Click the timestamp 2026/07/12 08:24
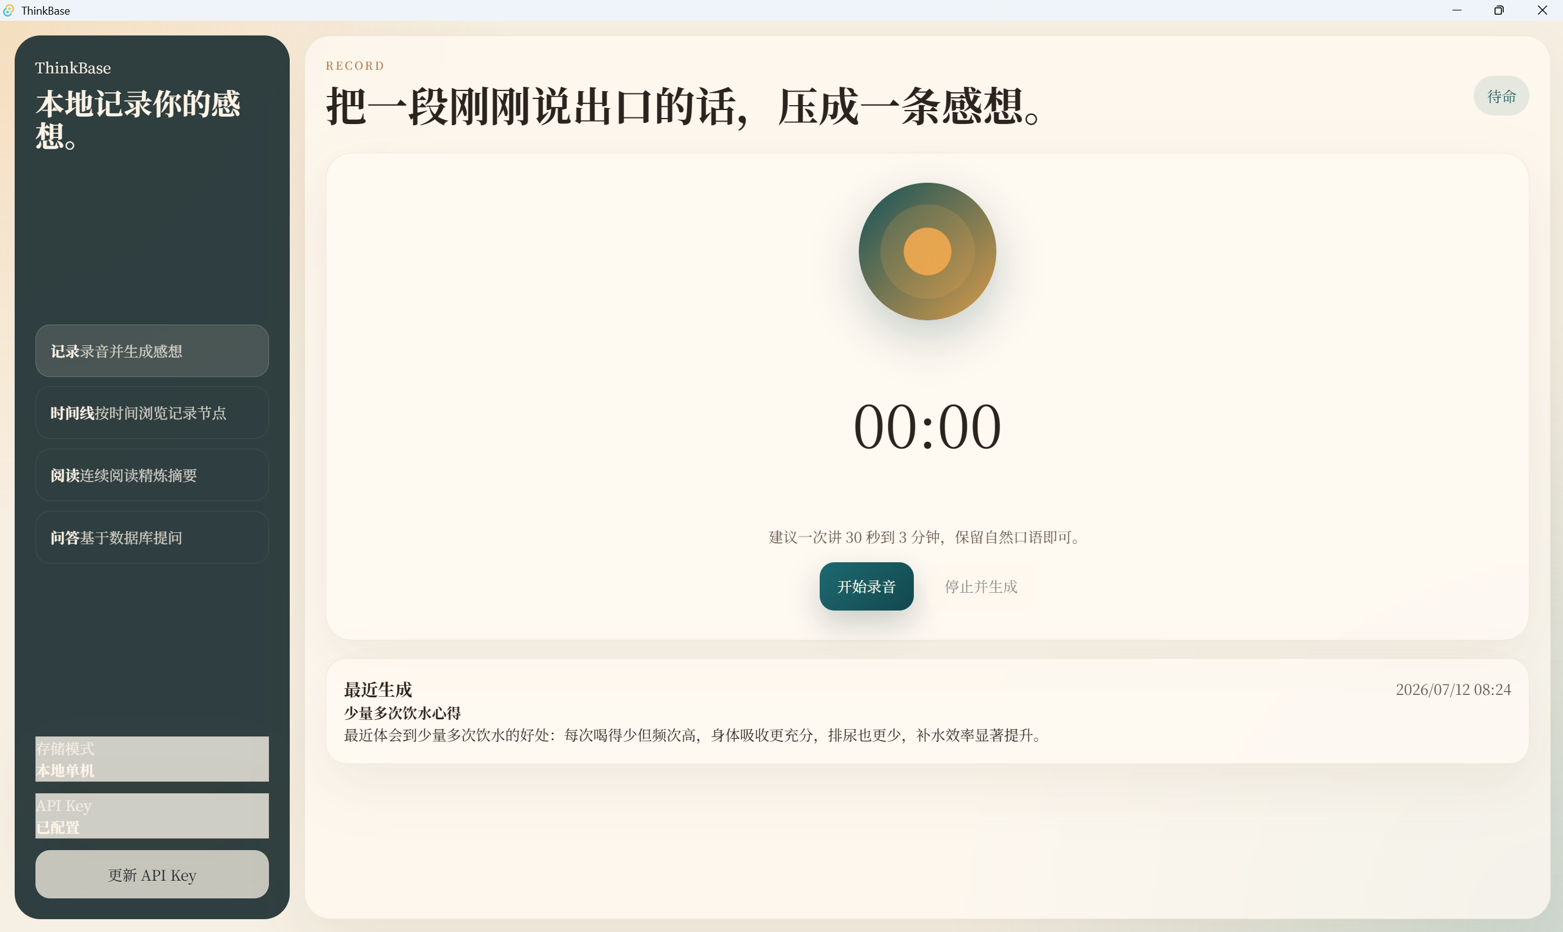The image size is (1563, 932). click(x=1452, y=689)
